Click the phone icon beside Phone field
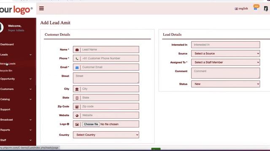The image size is (270, 151). pyautogui.click(x=77, y=59)
